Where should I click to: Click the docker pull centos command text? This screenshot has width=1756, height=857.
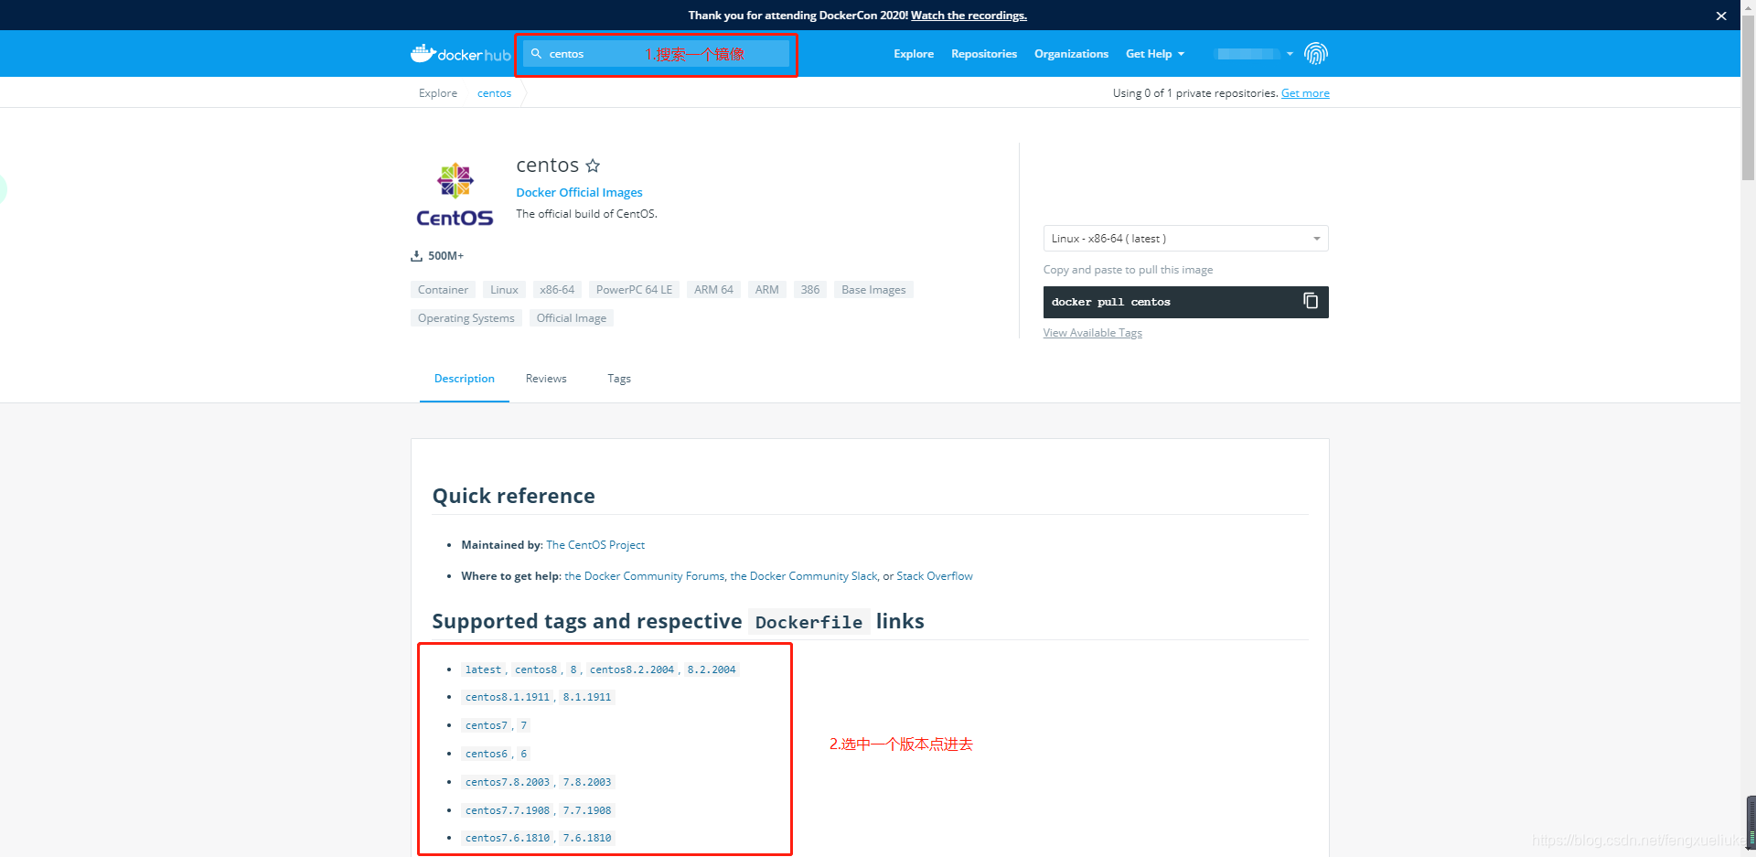(1110, 302)
